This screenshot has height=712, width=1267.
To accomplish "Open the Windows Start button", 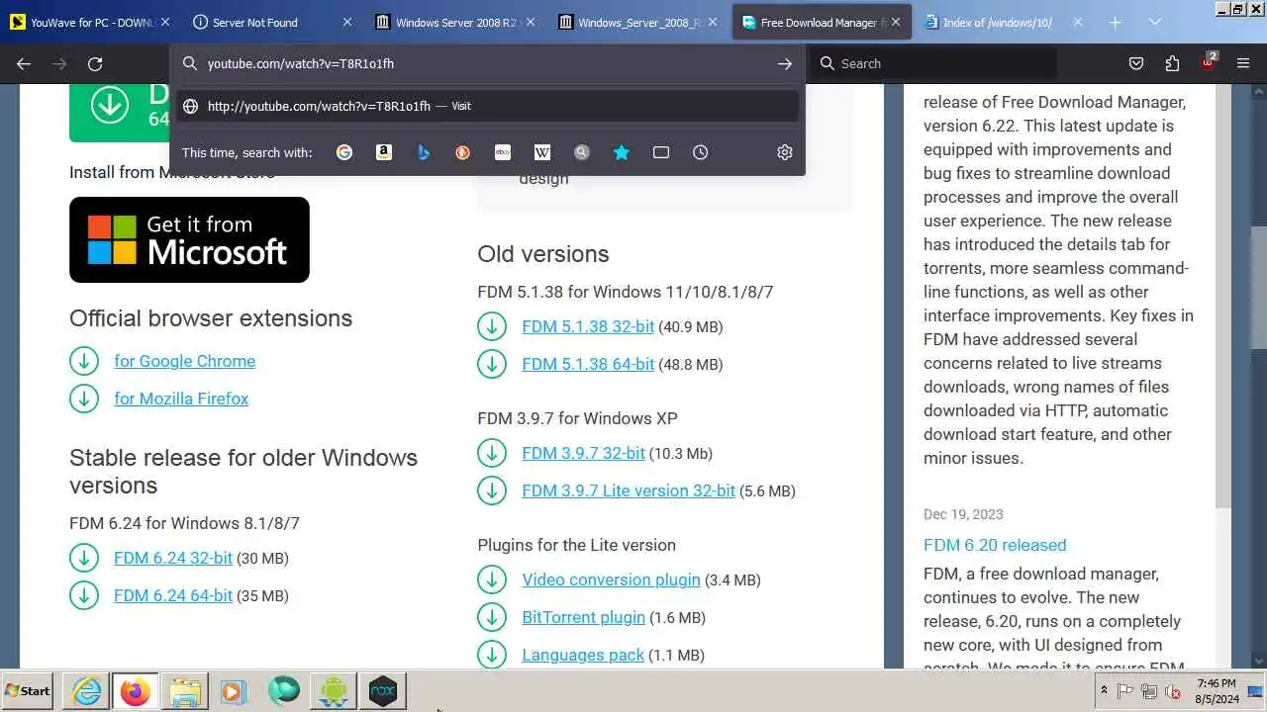I will 28,691.
